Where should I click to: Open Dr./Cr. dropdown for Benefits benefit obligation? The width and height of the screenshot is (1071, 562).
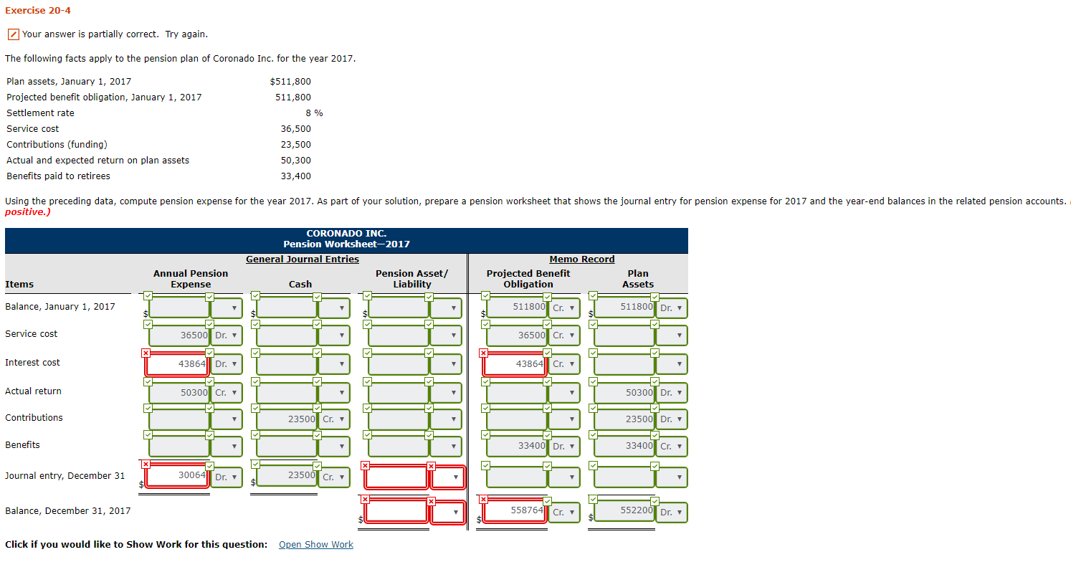click(x=564, y=446)
